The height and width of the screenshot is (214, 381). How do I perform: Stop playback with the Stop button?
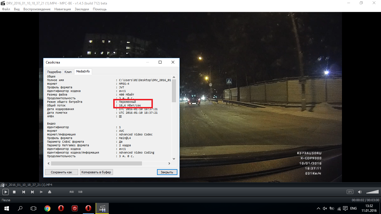click(14, 192)
